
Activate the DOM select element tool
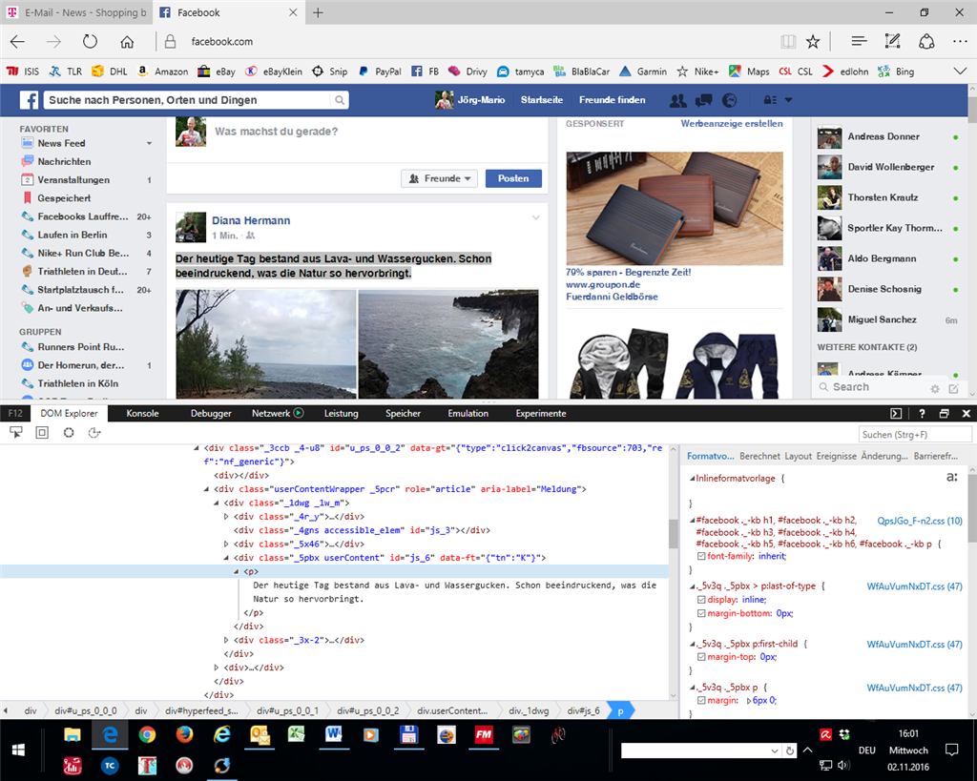click(15, 432)
